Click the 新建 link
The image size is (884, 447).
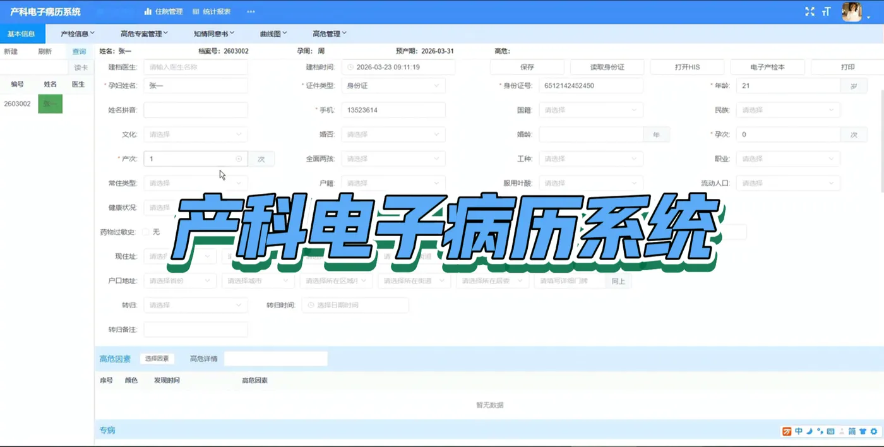pyautogui.click(x=11, y=52)
